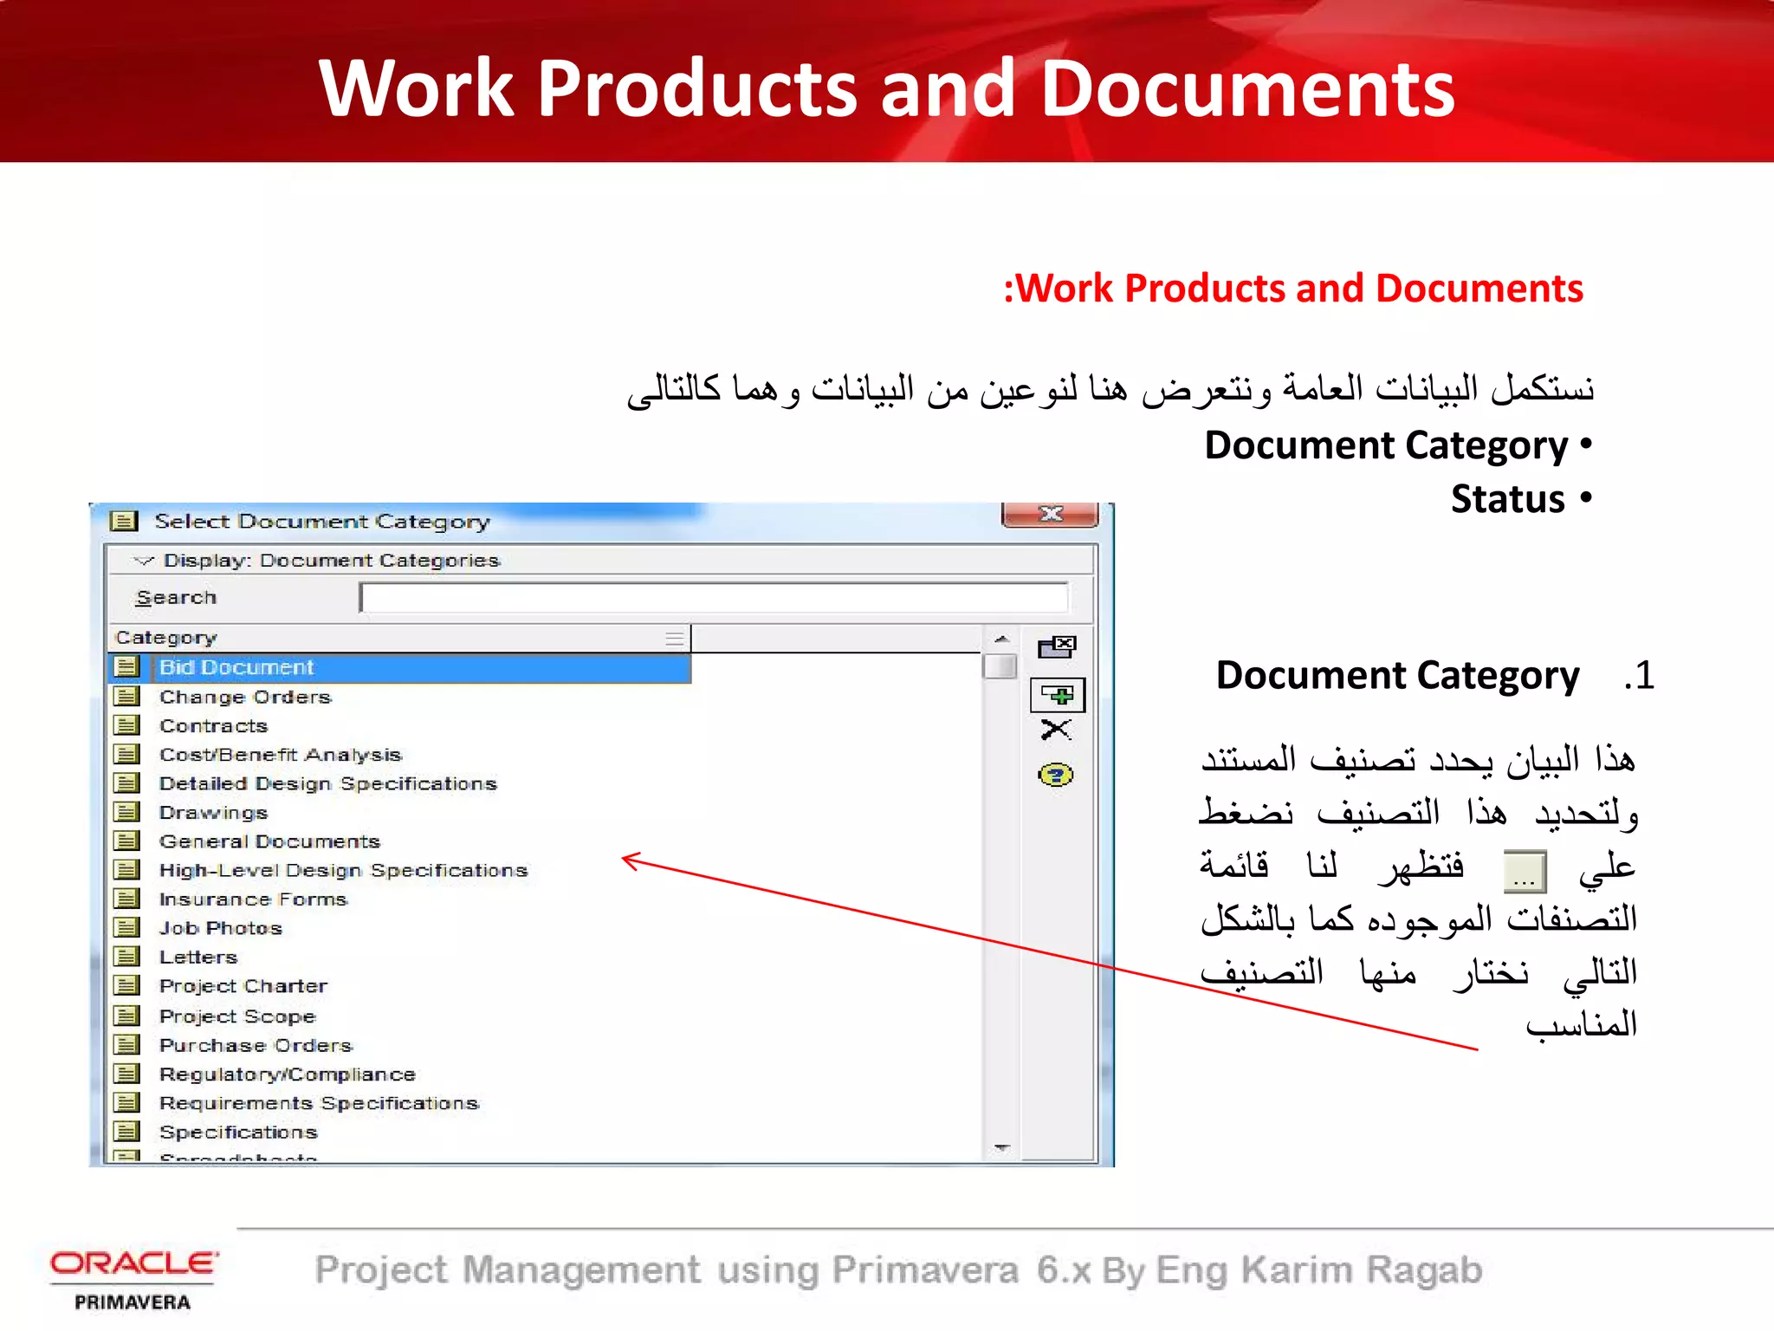Image resolution: width=1774 pixels, height=1331 pixels.
Task: Click the Category column header
Action: tap(399, 638)
